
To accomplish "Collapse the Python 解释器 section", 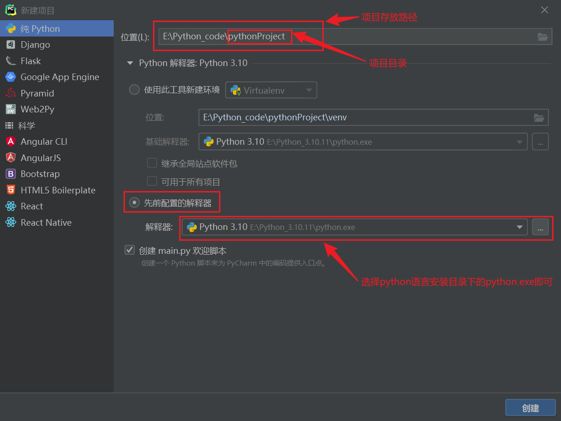I will click(x=130, y=63).
